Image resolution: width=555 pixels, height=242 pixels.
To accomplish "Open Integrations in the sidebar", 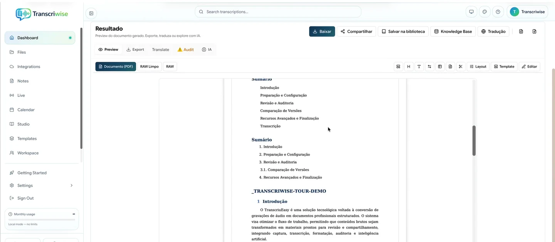I will point(40,66).
